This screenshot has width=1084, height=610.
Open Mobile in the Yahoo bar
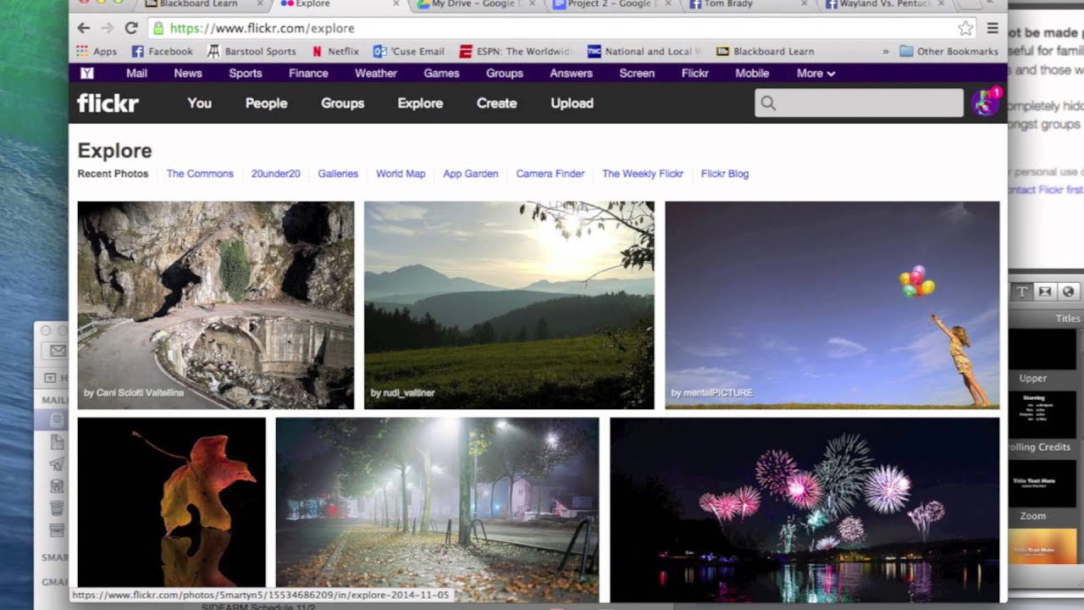tap(752, 74)
